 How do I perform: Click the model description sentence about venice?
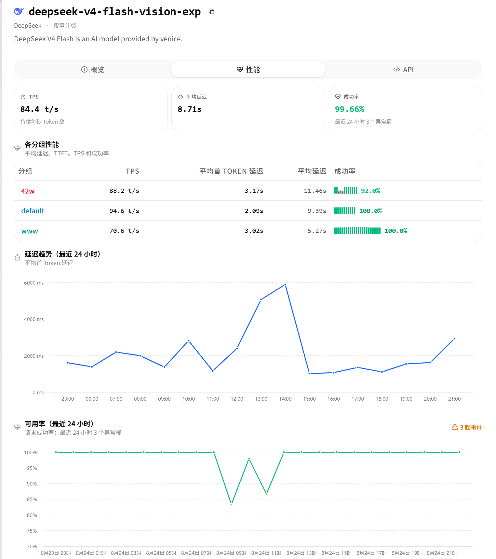click(98, 39)
